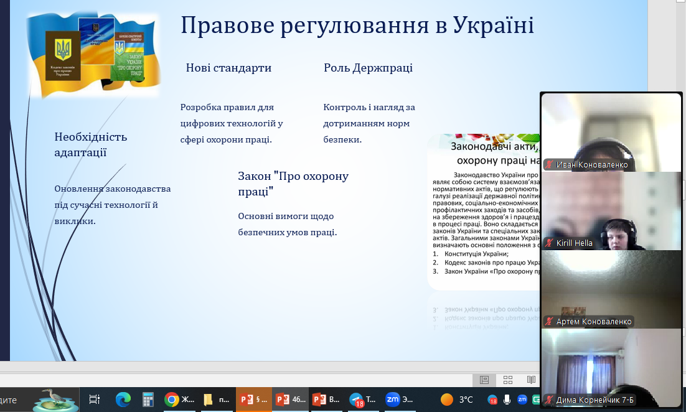Launch Microsoft Edge from the taskbar
686x412 pixels.
[x=123, y=400]
